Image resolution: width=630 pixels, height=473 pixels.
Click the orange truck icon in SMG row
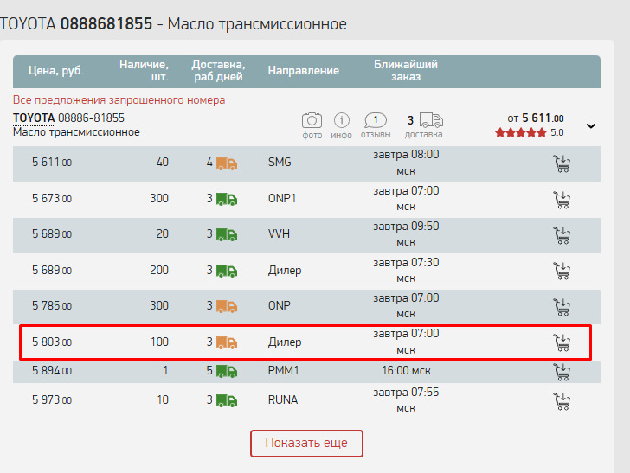point(227,163)
